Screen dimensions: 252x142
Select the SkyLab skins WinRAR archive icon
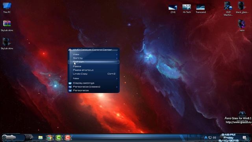(7, 26)
